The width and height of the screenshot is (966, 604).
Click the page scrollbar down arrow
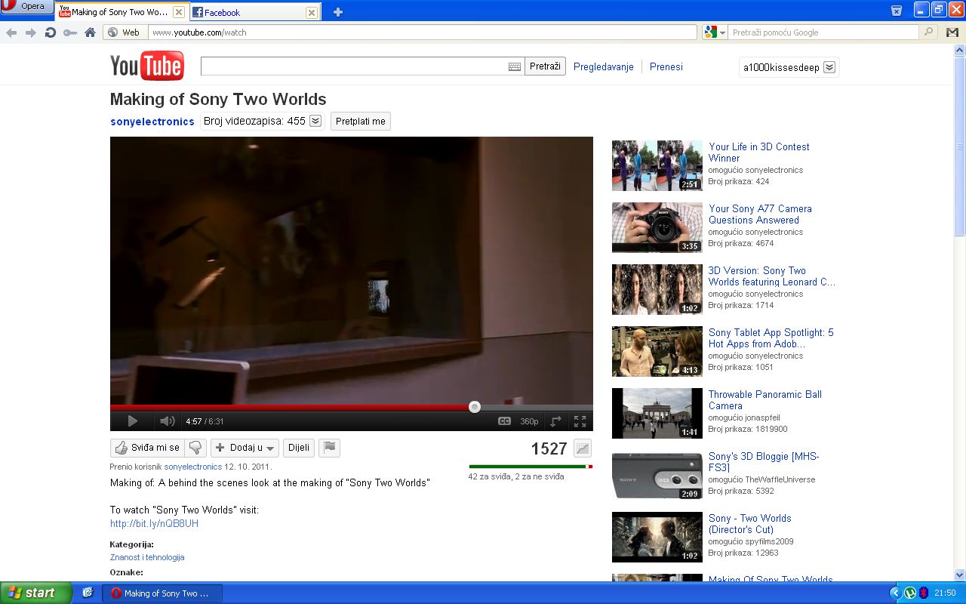click(x=959, y=575)
